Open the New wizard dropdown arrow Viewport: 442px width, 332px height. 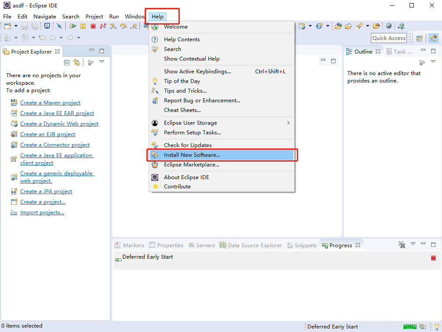click(16, 26)
